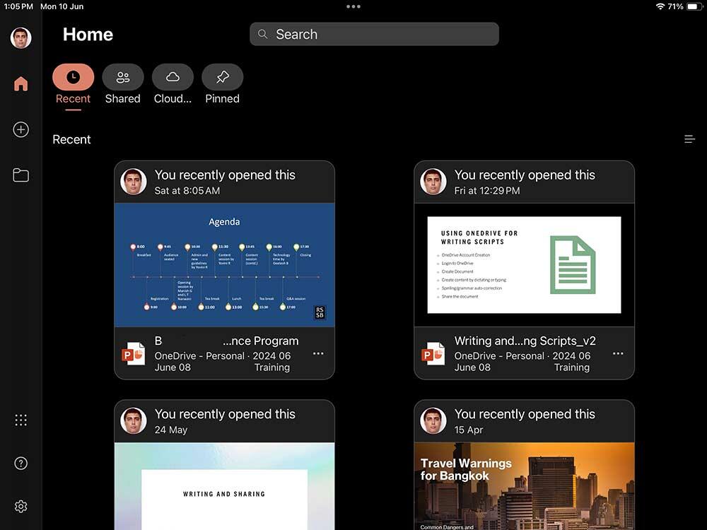707x530 pixels.
Task: Click the '71%' battery percentage
Action: coord(675,7)
